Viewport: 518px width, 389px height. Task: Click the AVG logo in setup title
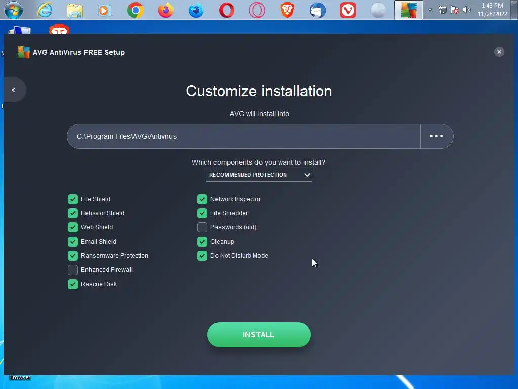tap(23, 52)
